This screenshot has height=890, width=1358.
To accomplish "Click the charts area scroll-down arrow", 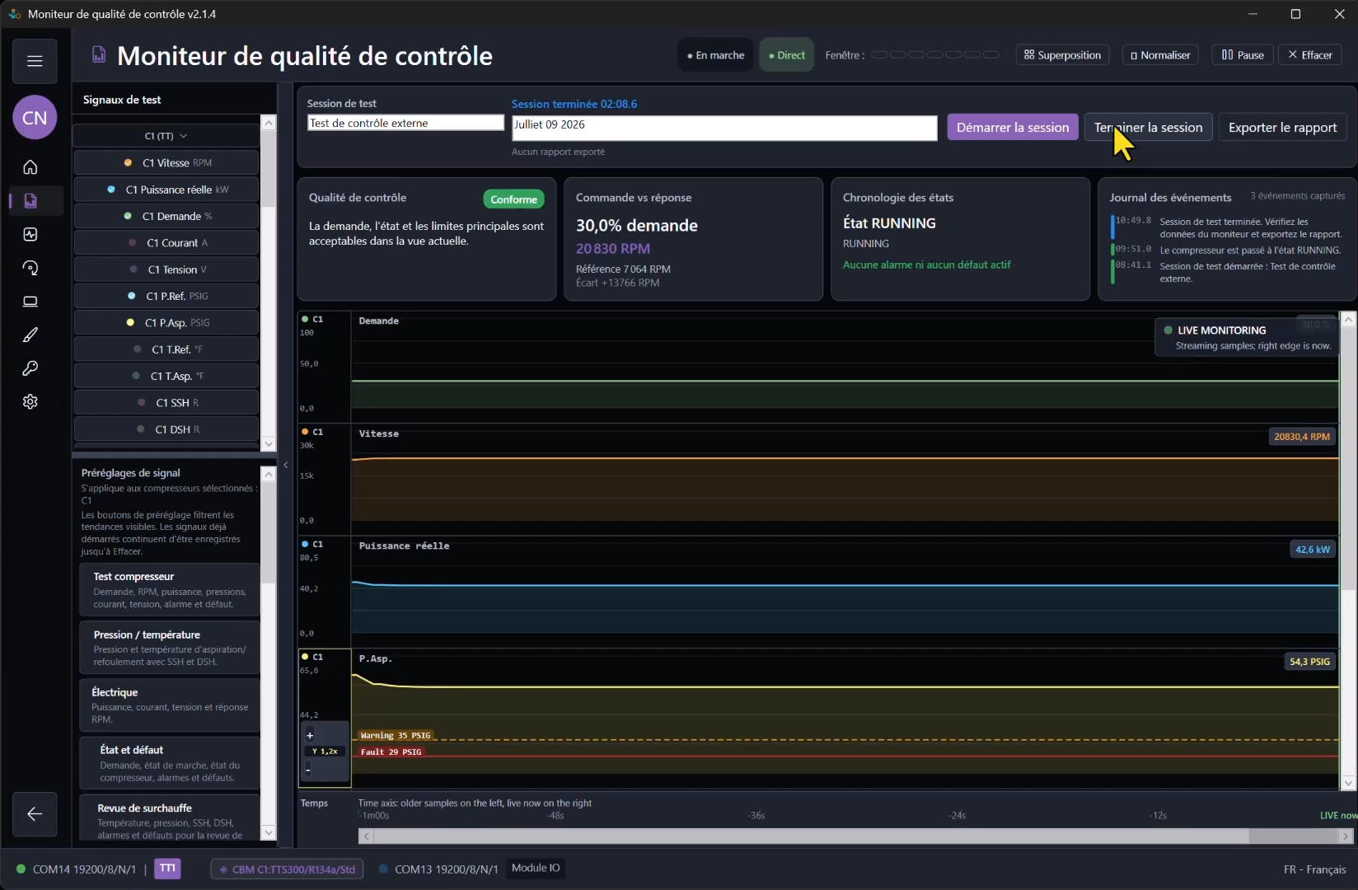I will 1348,782.
